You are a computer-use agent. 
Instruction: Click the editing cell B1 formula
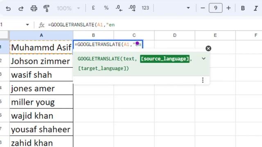[x=108, y=45]
